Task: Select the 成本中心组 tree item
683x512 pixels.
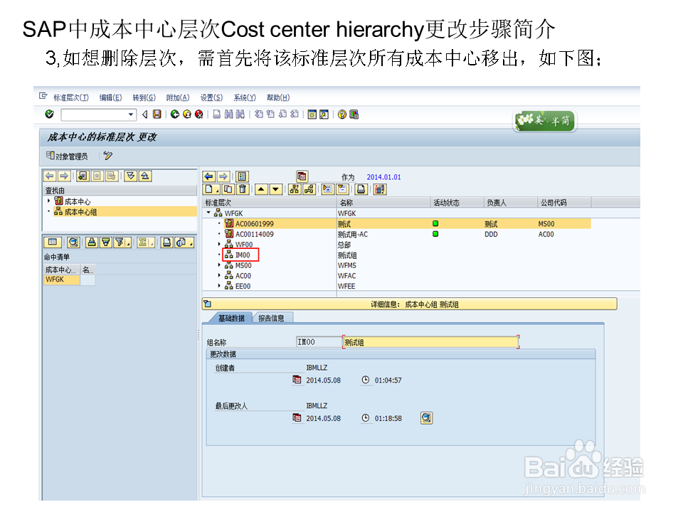Action: click(80, 212)
